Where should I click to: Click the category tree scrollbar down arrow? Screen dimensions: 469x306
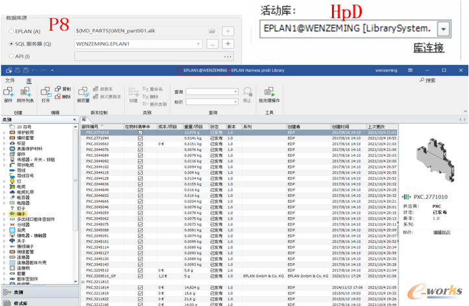75,281
